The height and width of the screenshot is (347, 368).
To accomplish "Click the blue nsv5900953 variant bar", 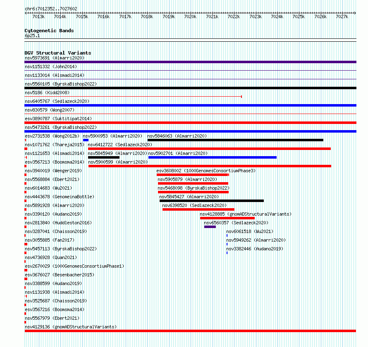I will pyautogui.click(x=86, y=140).
